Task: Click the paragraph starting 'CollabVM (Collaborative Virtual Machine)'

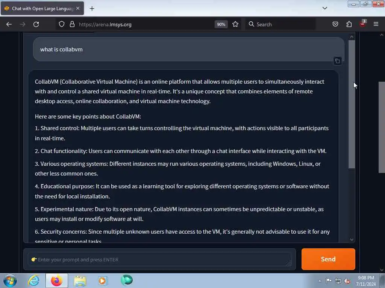Action: point(179,91)
